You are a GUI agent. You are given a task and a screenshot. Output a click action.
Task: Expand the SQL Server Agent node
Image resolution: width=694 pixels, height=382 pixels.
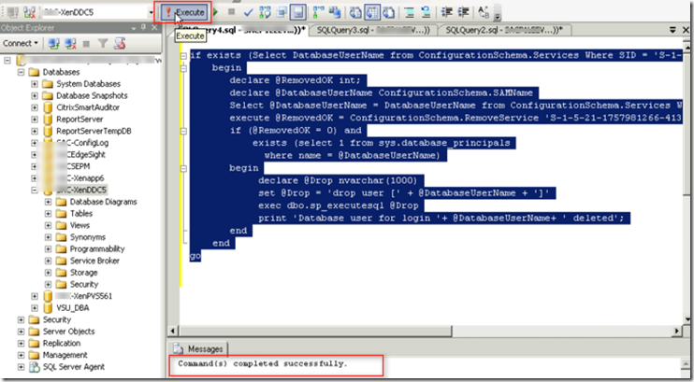(21, 367)
